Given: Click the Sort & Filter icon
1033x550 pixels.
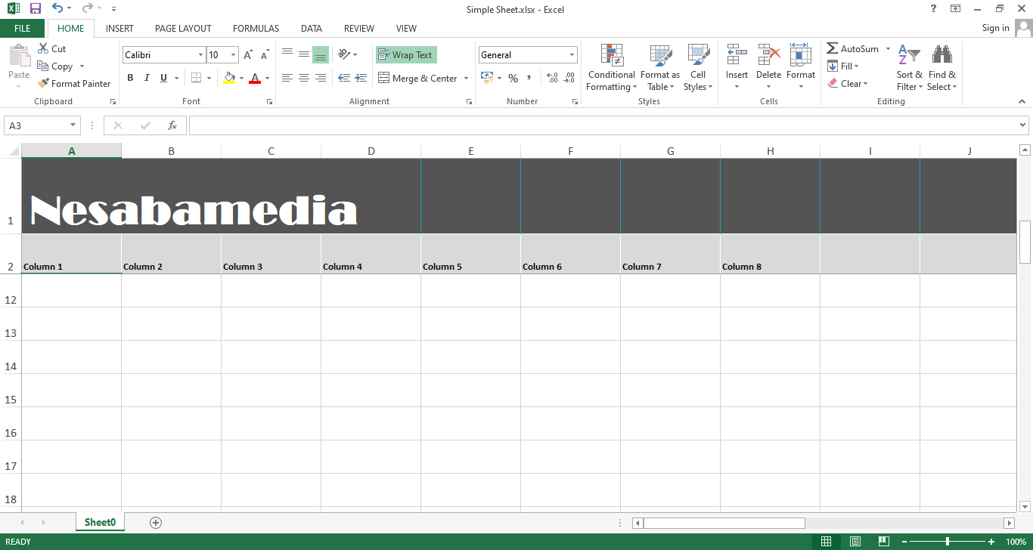Looking at the screenshot, I should pyautogui.click(x=908, y=55).
